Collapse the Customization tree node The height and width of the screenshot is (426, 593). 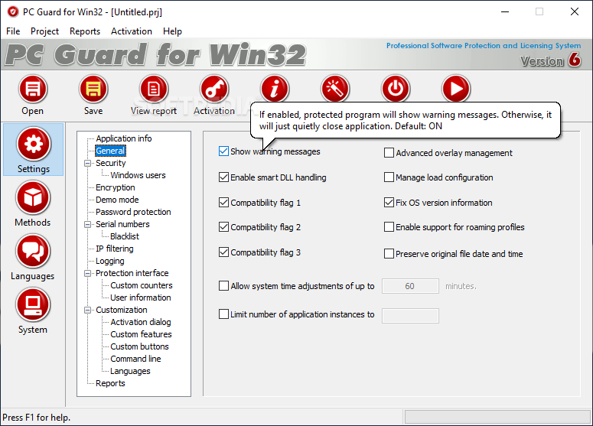[x=88, y=311]
